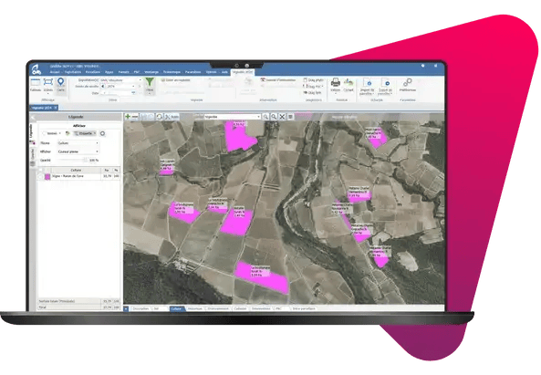The width and height of the screenshot is (541, 375).
Task: Click the Vigne - Raisin de Cuve row text
Action: click(68, 176)
